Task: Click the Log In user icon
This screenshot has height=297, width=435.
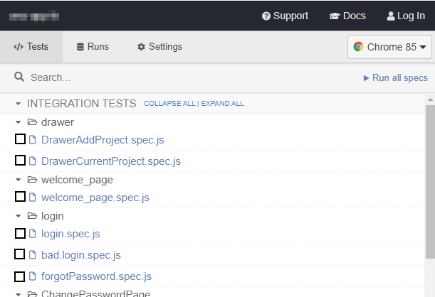Action: point(391,16)
